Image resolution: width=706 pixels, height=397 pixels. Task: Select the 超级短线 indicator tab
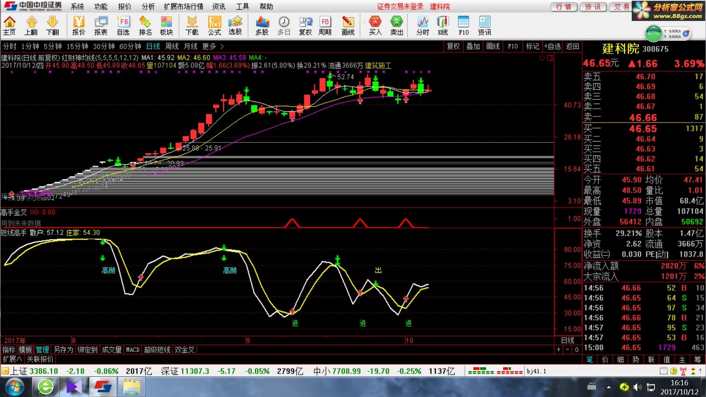point(157,350)
